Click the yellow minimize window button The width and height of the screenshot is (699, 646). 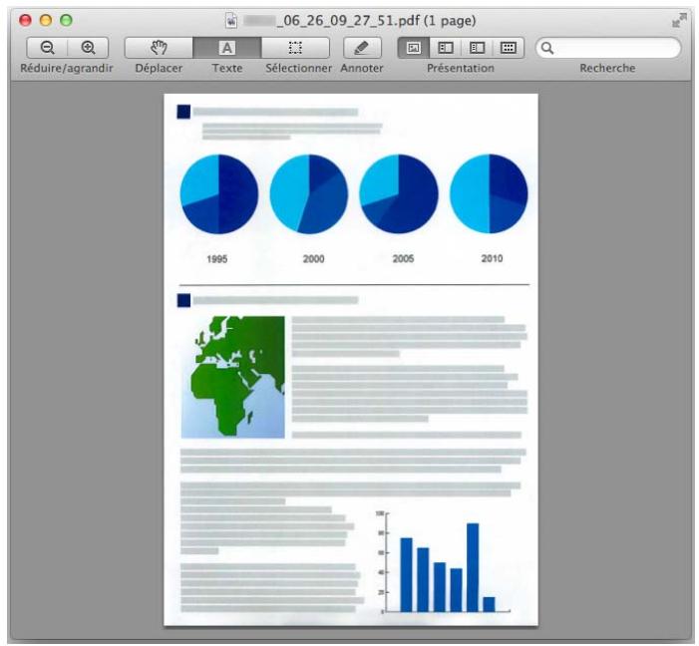click(x=46, y=20)
